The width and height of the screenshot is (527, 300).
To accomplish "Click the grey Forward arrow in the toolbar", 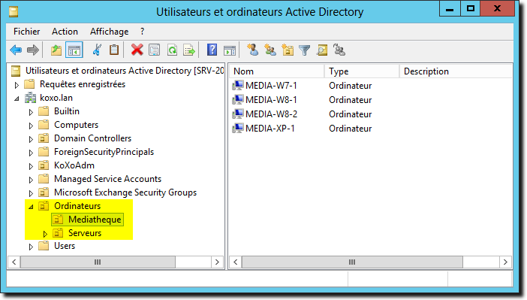I will [33, 50].
